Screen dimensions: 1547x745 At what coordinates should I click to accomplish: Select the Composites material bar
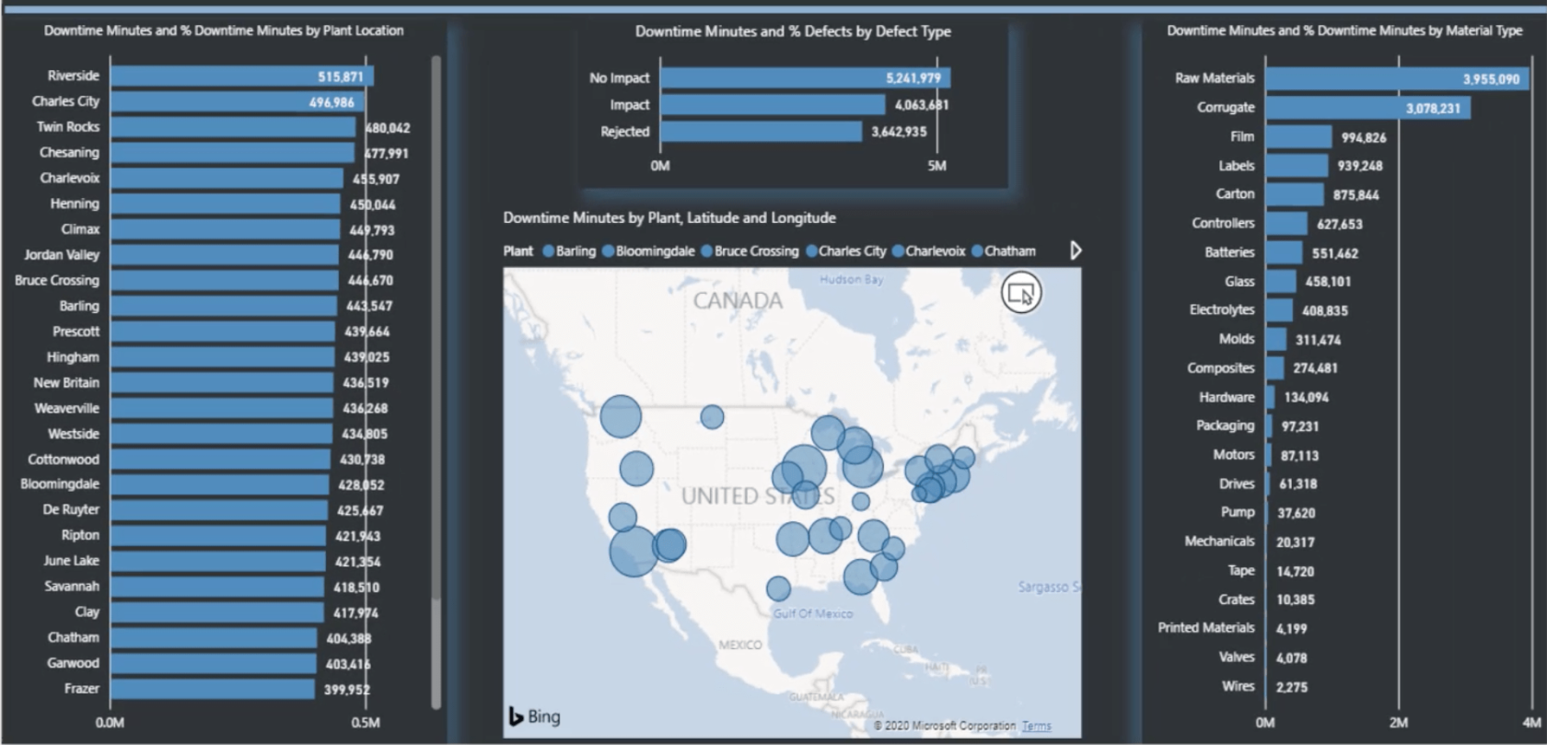click(x=1275, y=368)
